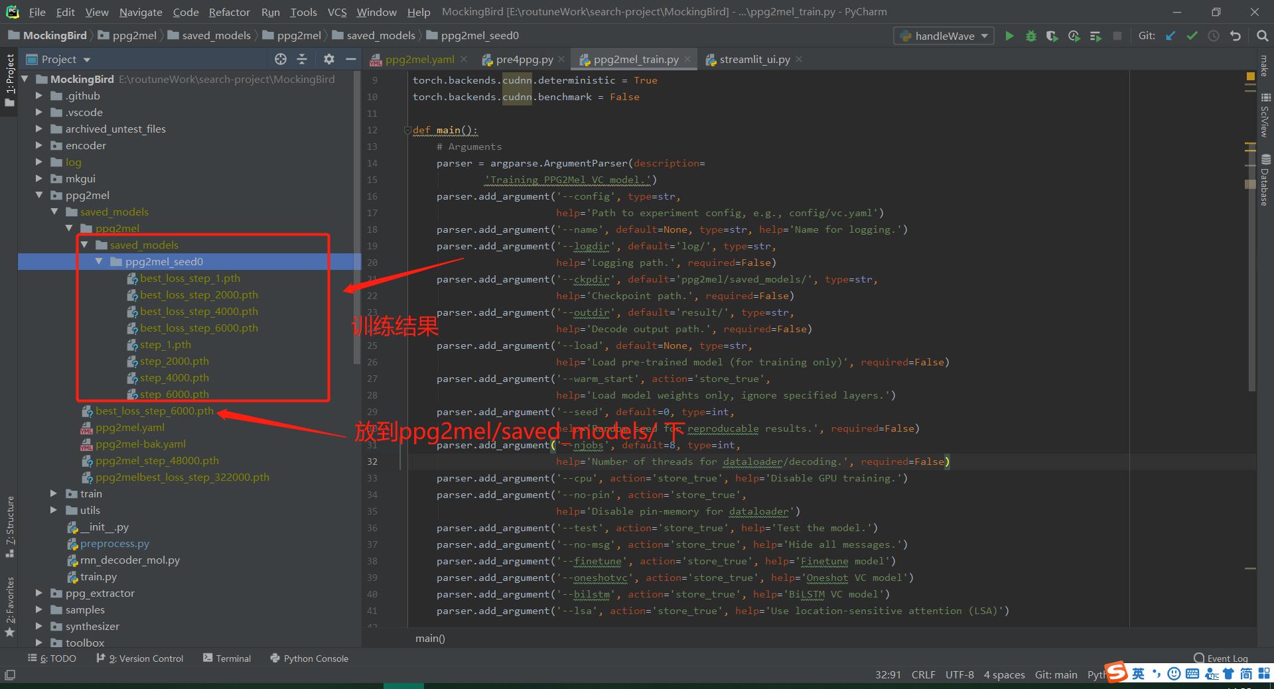Image resolution: width=1274 pixels, height=689 pixels.
Task: Toggle tool window bars icon at bottom-left
Action: click(9, 674)
